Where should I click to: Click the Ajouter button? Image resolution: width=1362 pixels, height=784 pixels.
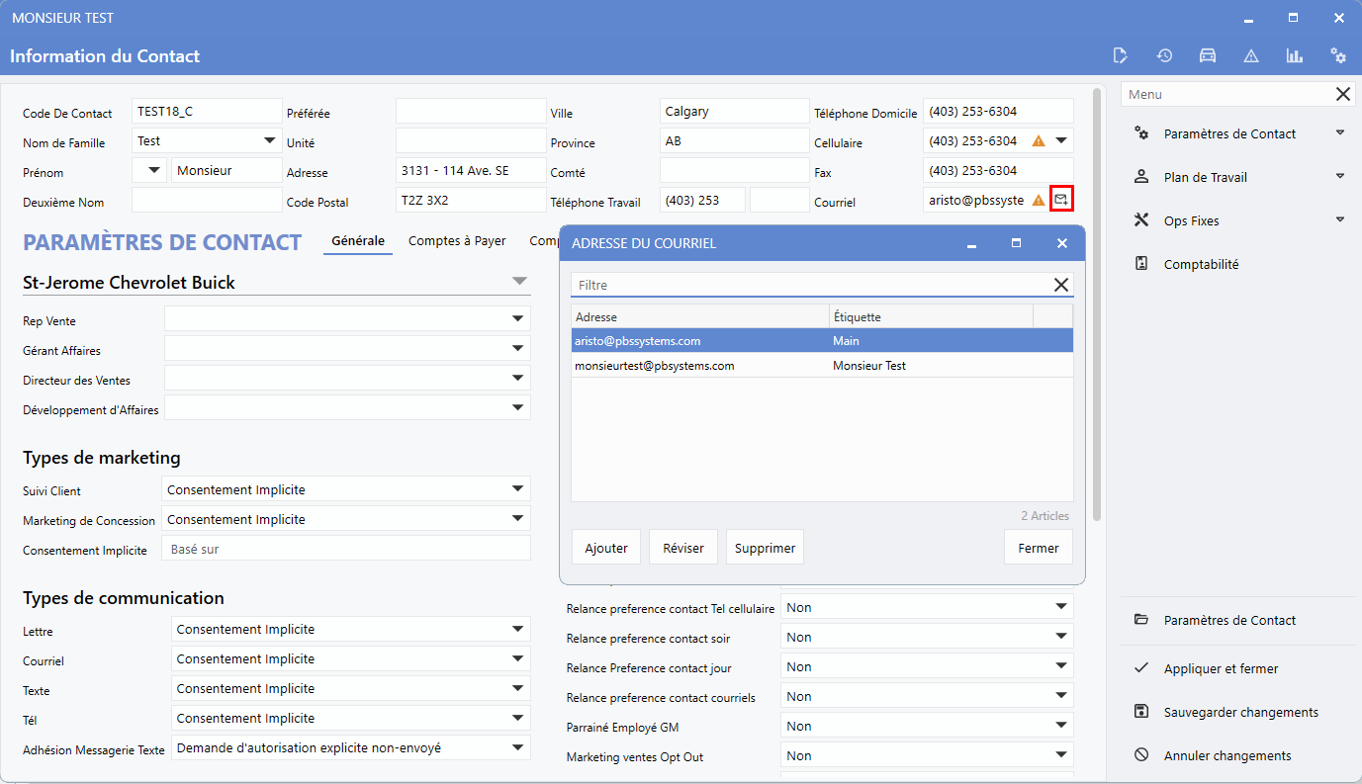click(x=606, y=548)
